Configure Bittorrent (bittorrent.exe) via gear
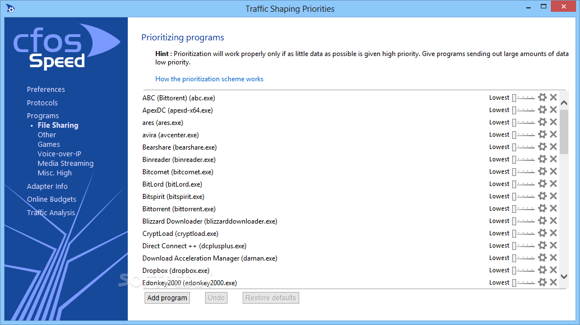Screen dimensions: 580x325 click(542, 208)
